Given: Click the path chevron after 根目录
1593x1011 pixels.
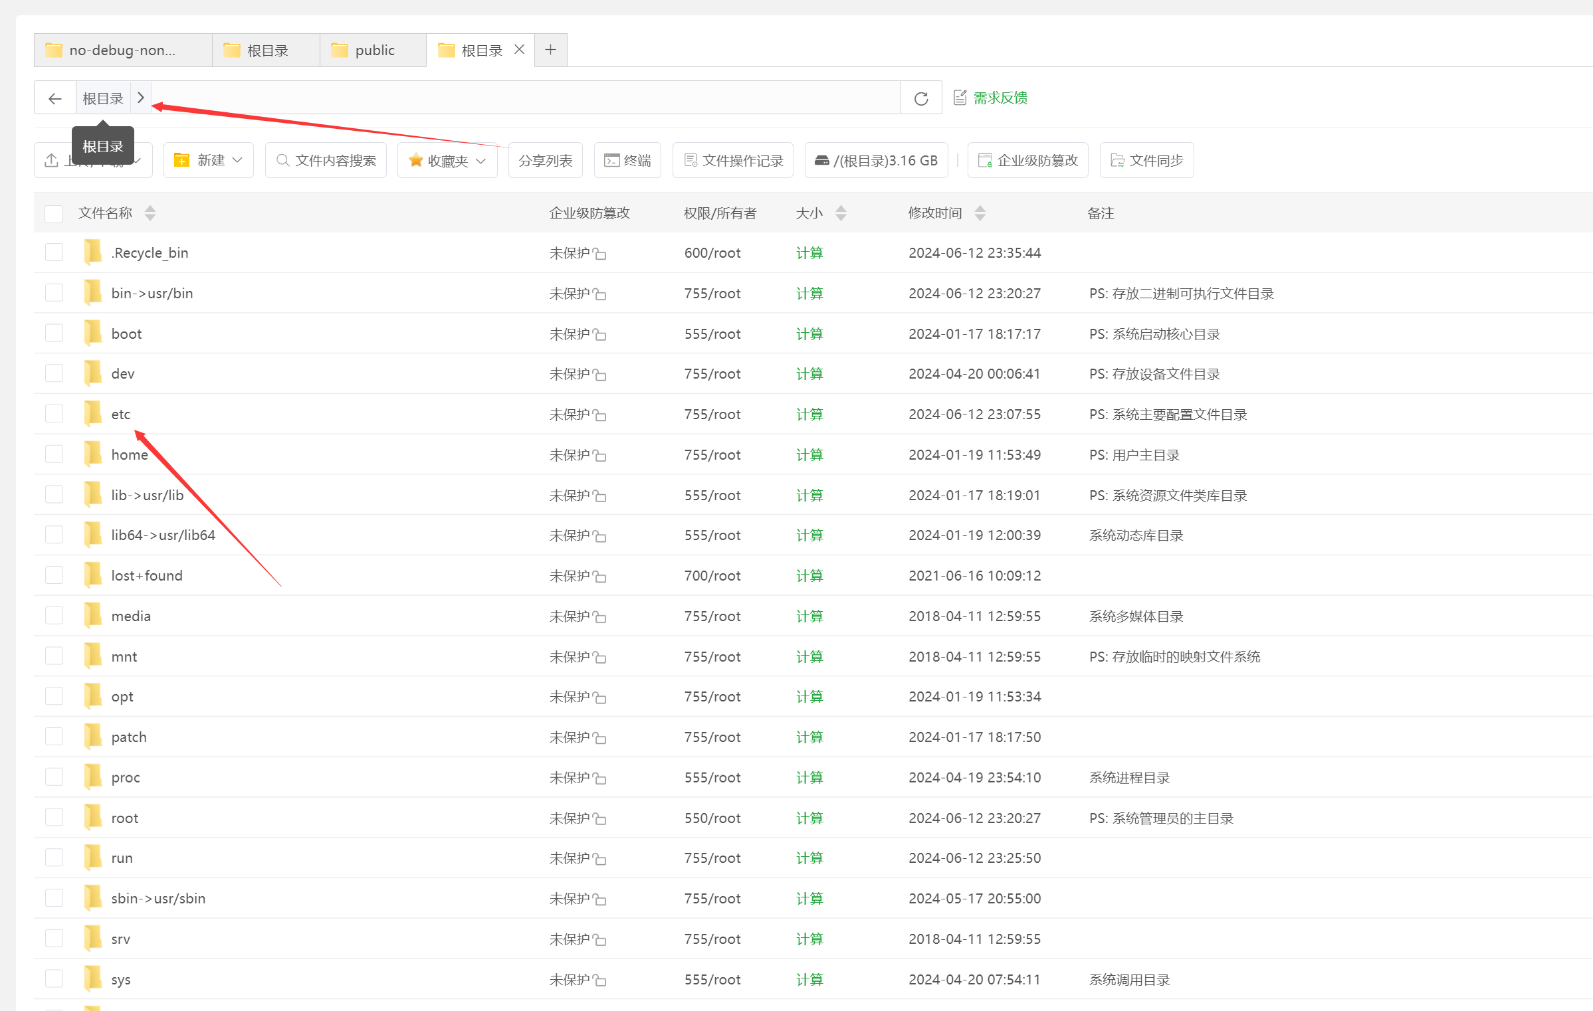Looking at the screenshot, I should pos(141,98).
